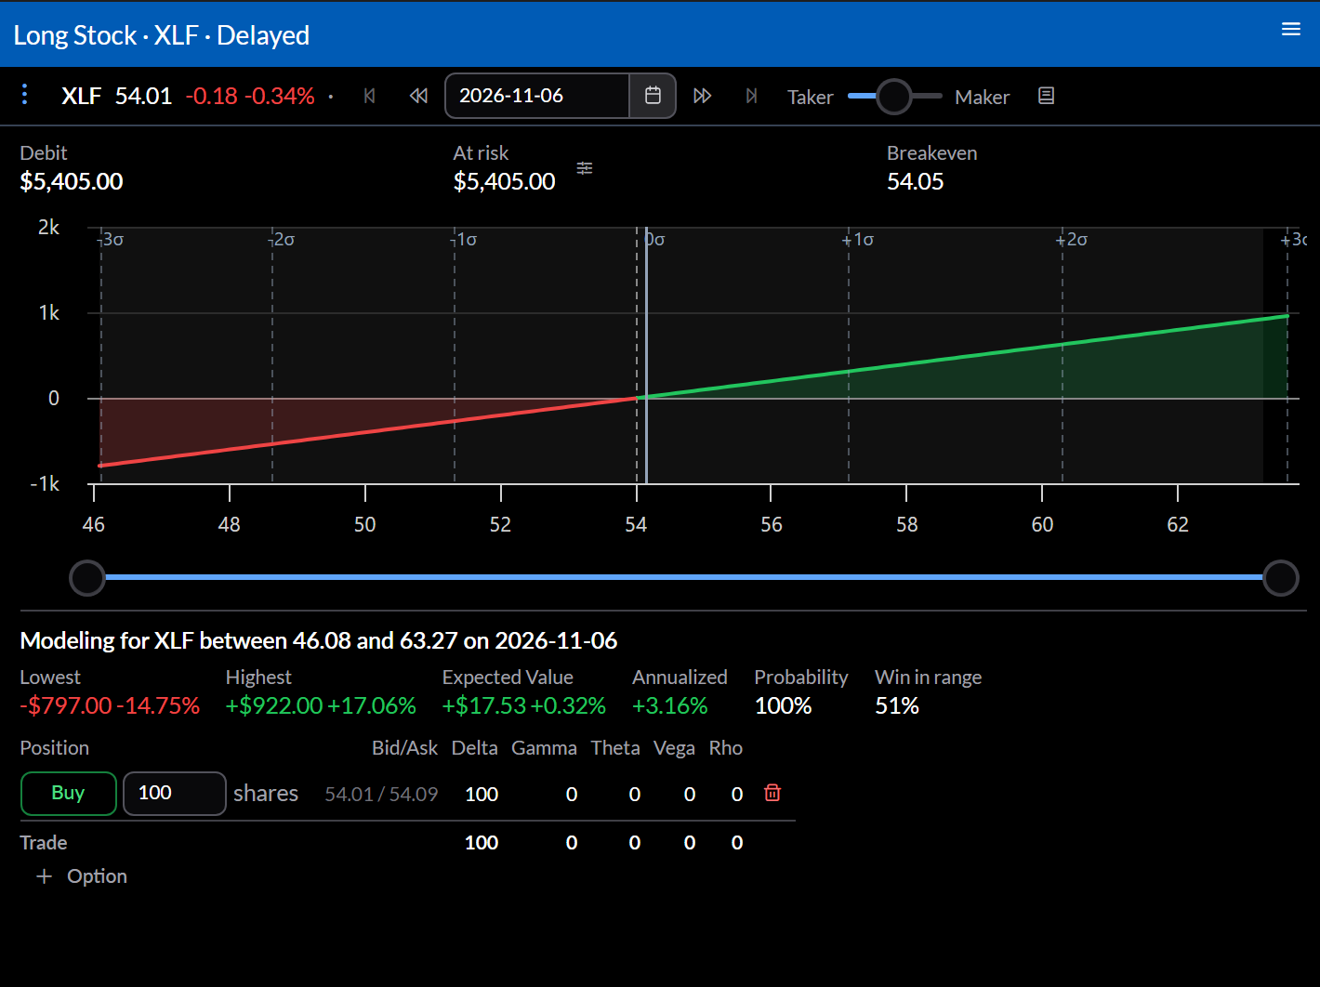Image resolution: width=1320 pixels, height=987 pixels.
Task: Jump to first expiration date
Action: click(370, 96)
